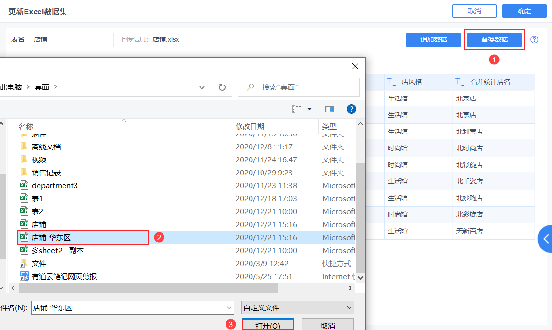552x330 pixels.
Task: Expand the chevron after 桌面 in path
Action: (56, 86)
